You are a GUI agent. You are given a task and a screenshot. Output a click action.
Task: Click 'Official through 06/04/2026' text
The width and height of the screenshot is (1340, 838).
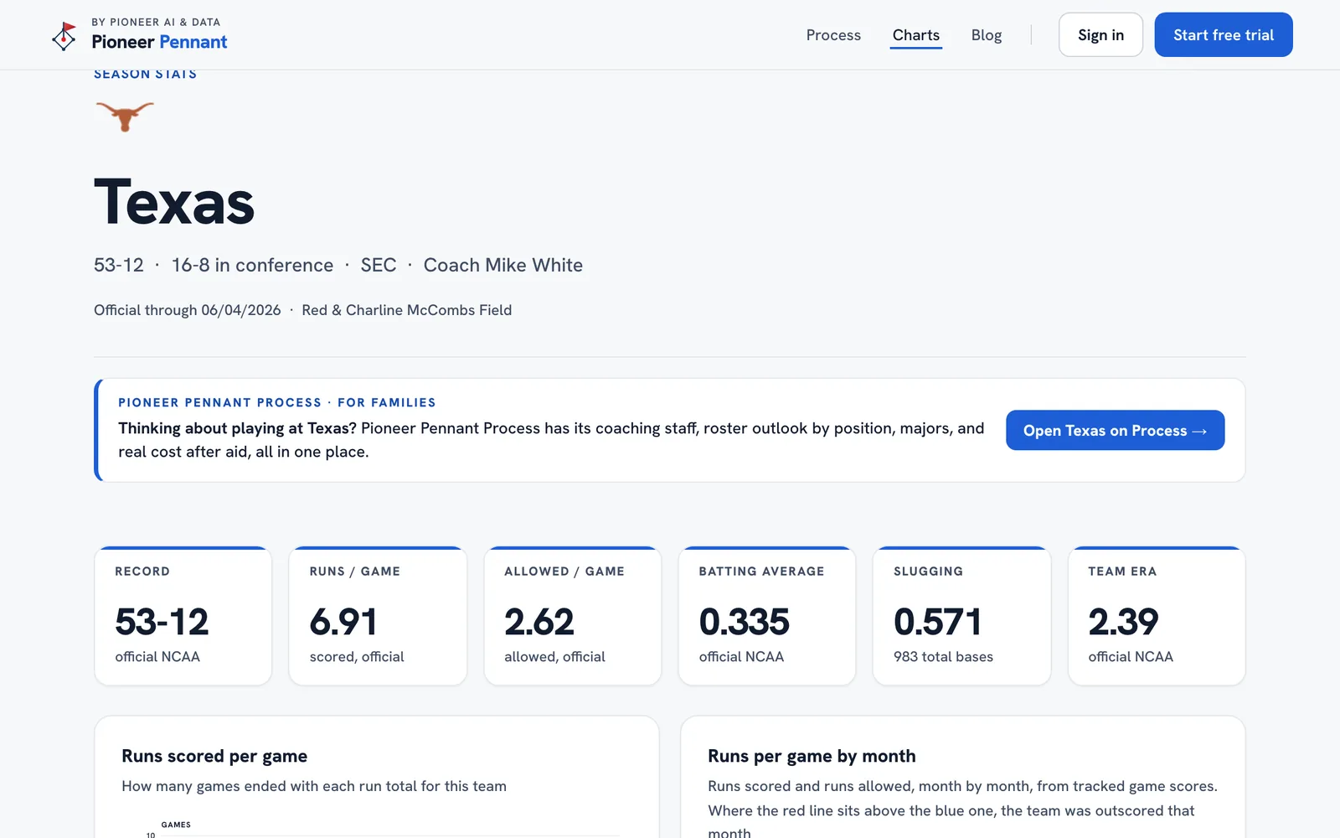click(x=188, y=310)
